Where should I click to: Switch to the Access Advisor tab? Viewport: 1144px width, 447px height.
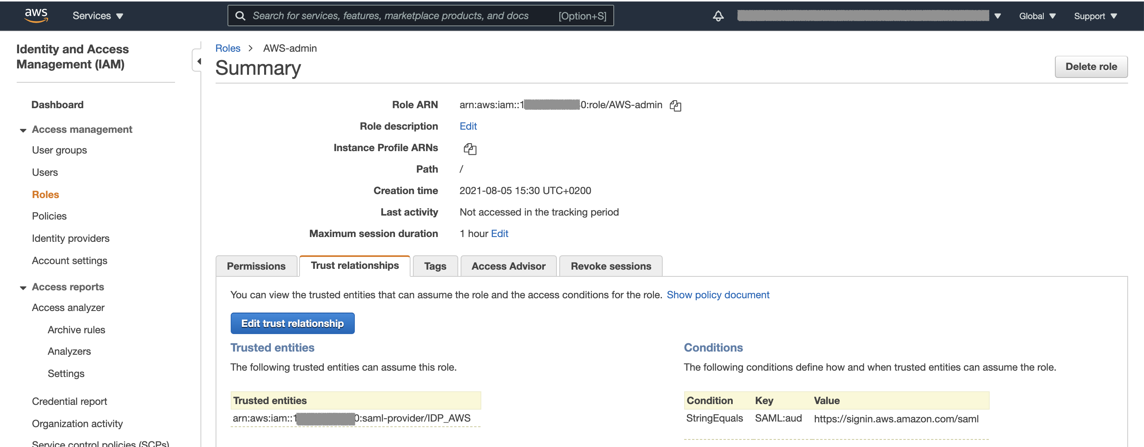click(x=508, y=266)
